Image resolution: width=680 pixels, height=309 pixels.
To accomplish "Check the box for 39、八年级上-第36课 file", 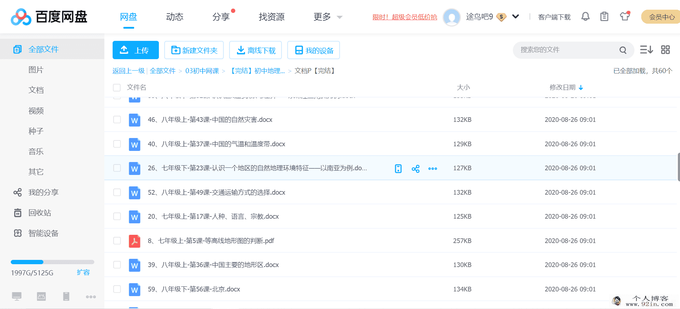I will 117,265.
